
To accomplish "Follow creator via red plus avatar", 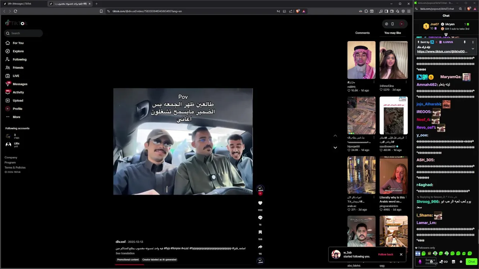I will (x=260, y=193).
